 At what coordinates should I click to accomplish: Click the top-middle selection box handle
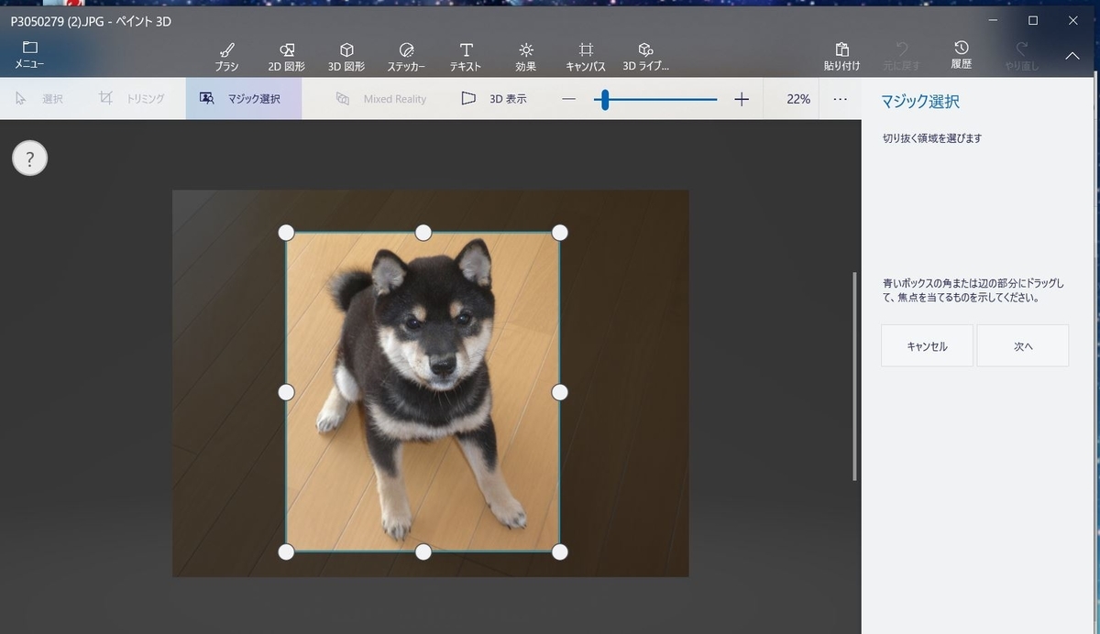coord(423,233)
